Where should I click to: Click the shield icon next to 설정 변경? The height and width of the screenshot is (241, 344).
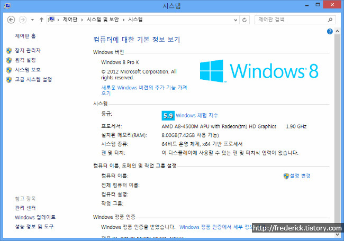[x=286, y=176]
